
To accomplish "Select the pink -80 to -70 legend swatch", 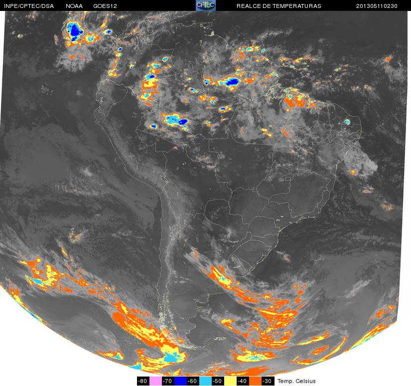I will [155, 381].
